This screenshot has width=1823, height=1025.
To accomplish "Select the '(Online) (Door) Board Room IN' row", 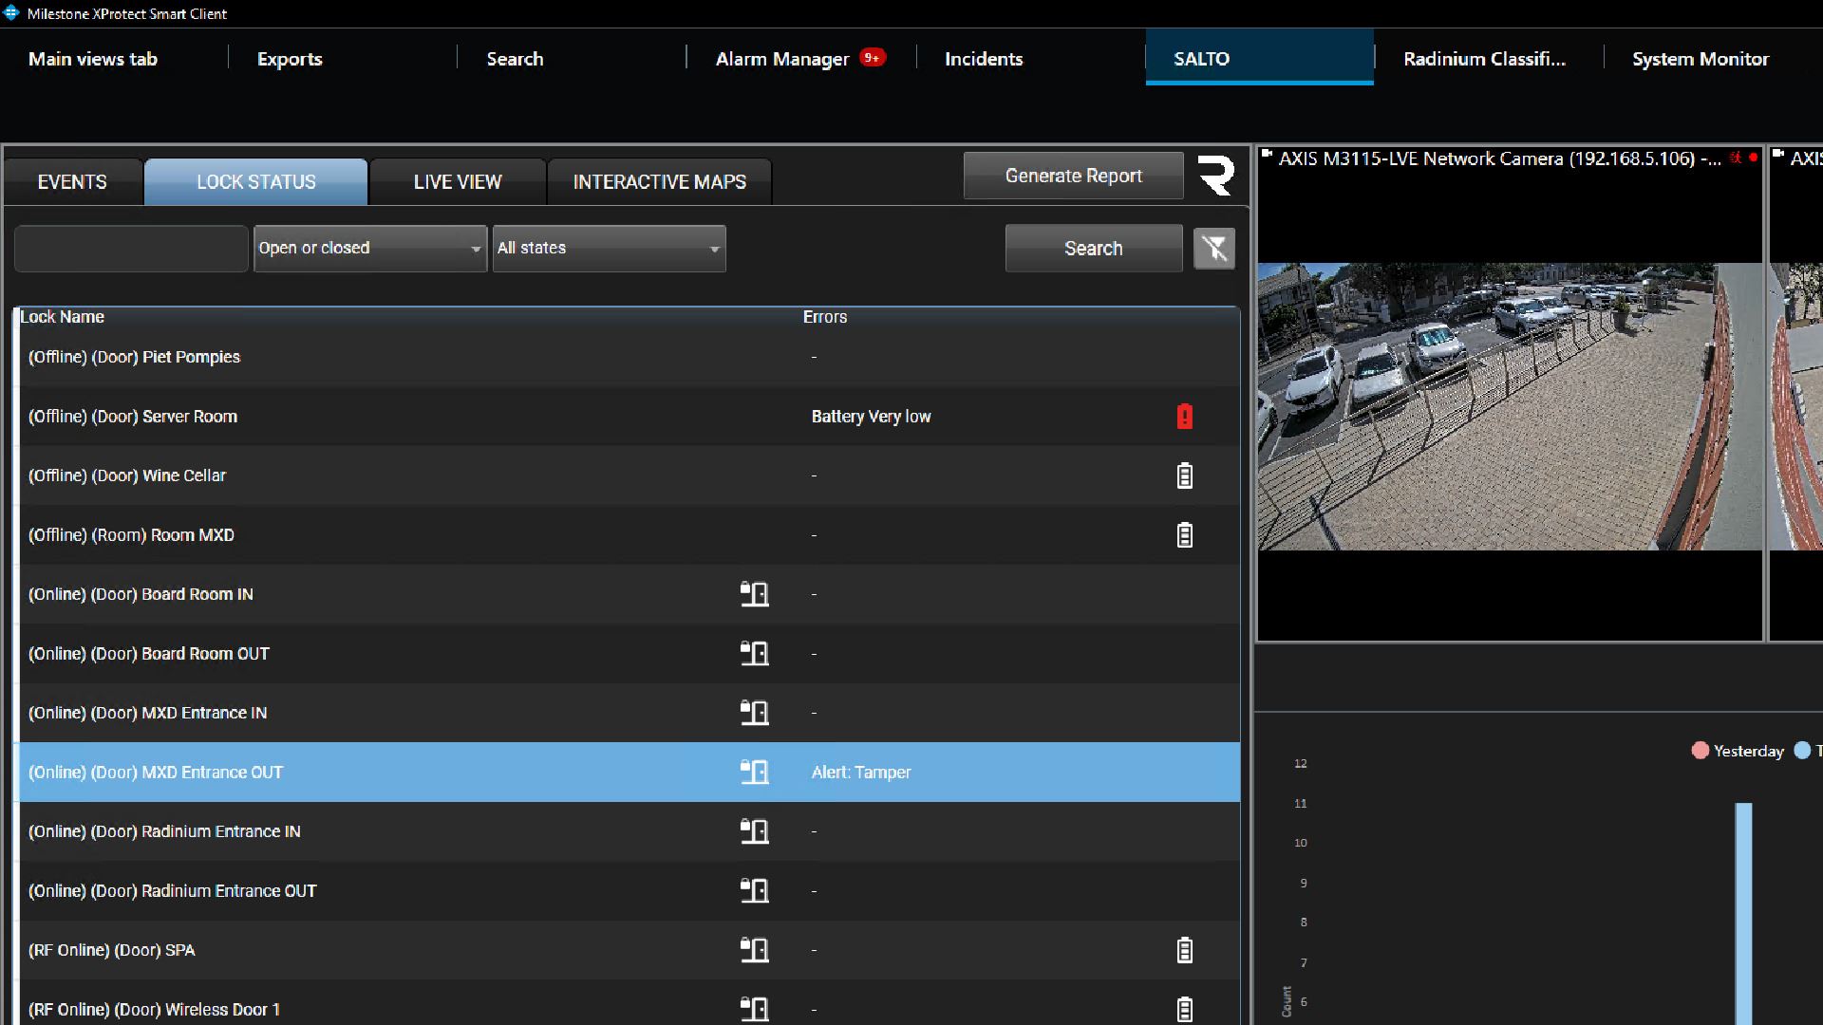I will pyautogui.click(x=630, y=594).
